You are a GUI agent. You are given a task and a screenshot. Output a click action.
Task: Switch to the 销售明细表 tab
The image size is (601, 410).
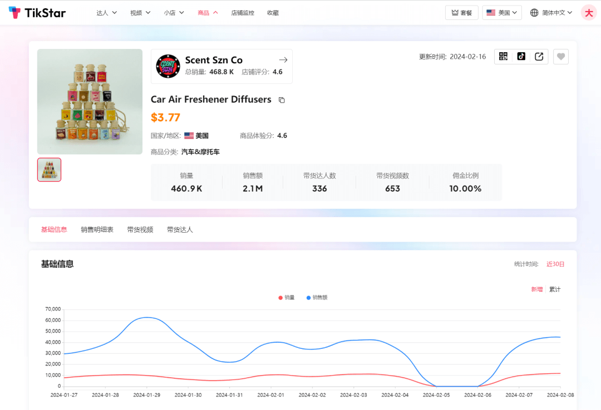click(x=97, y=229)
